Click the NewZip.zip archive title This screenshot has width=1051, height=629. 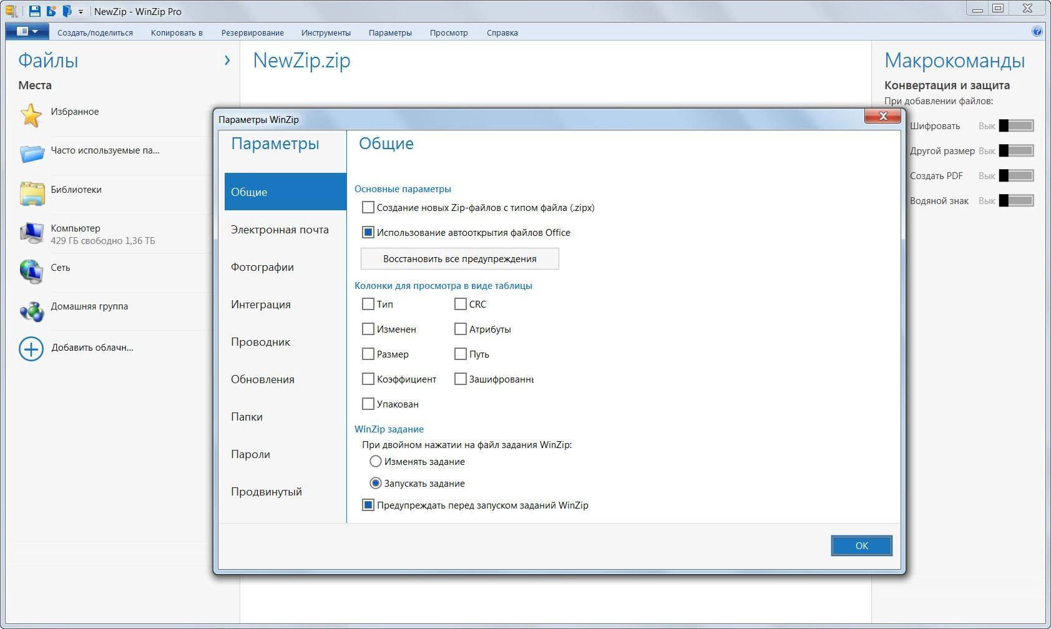pyautogui.click(x=301, y=61)
